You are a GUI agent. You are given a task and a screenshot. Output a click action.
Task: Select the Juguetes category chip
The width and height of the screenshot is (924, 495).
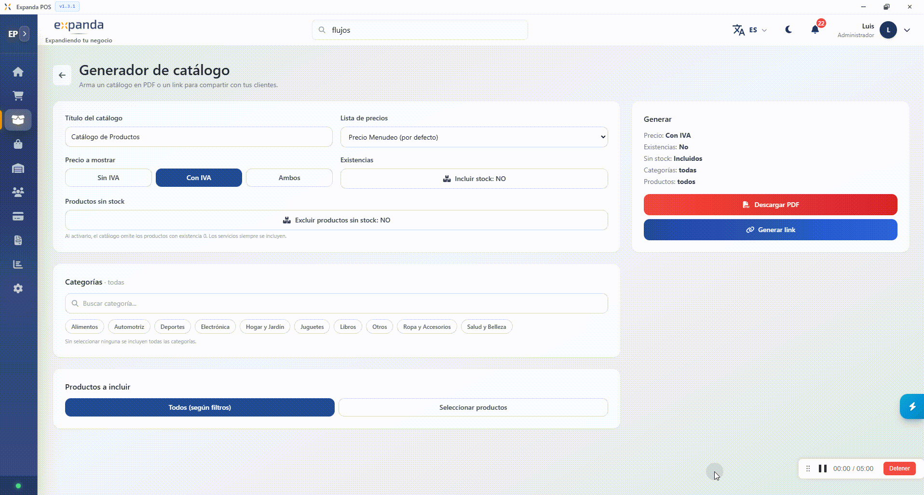312,327
